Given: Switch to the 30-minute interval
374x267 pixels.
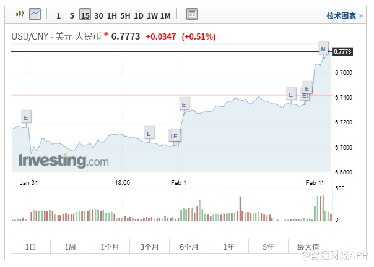Looking at the screenshot, I should 98,15.
